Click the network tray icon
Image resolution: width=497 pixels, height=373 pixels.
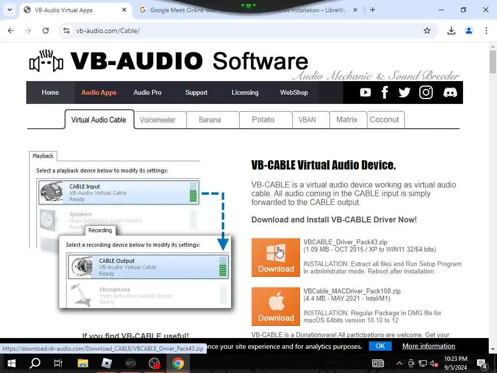point(423,363)
